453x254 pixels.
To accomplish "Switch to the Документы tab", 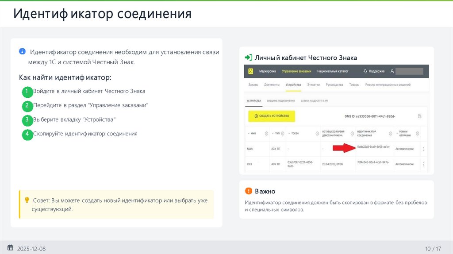I will (272, 85).
